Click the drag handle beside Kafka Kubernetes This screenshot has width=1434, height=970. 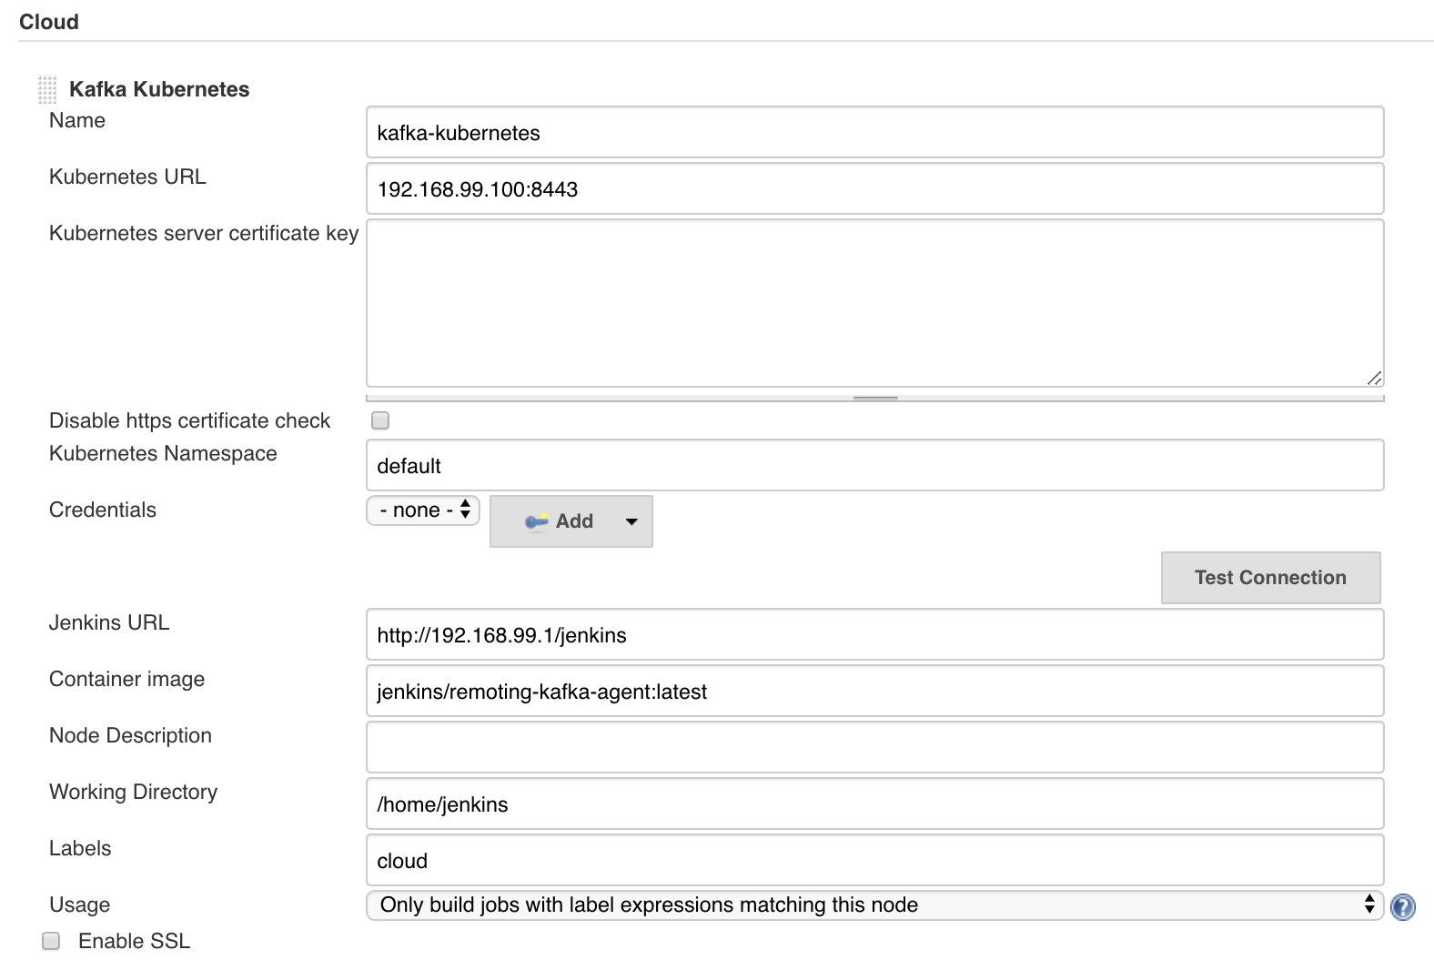47,89
